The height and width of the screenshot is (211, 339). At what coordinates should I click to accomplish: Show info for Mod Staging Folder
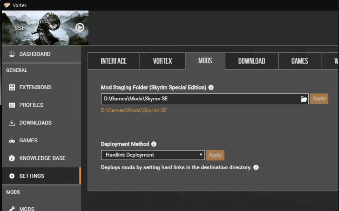point(211,87)
